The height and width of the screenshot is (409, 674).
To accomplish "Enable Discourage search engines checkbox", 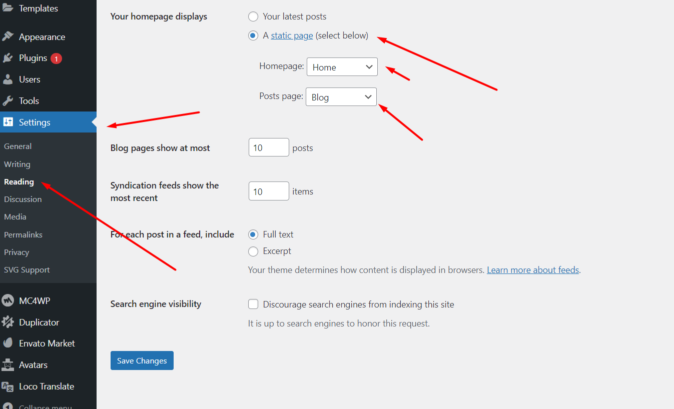I will tap(254, 304).
